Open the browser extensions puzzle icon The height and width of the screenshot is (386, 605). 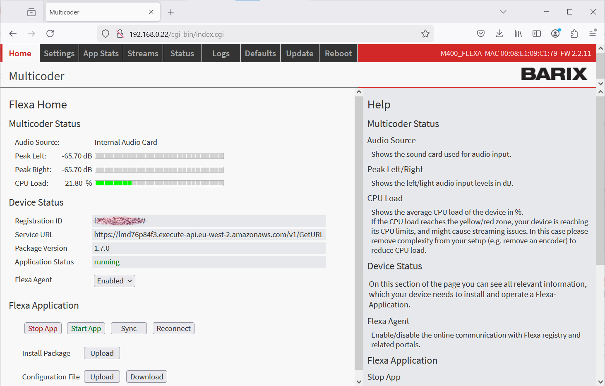(x=574, y=34)
